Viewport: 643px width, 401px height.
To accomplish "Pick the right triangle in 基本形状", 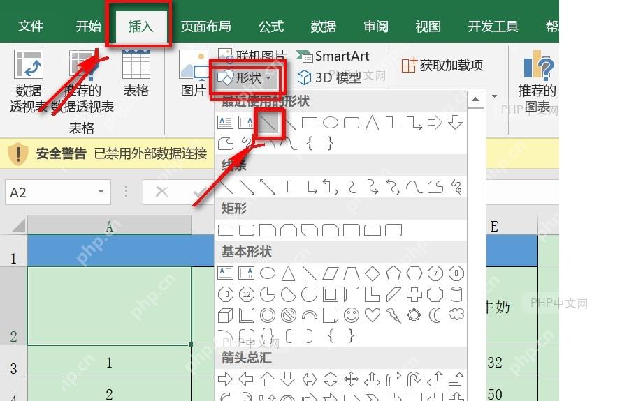I will 309,273.
